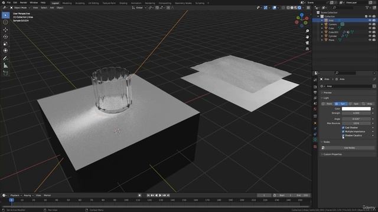Open the timeline Playback dropdown
Image resolution: width=378 pixels, height=212 pixels.
point(16,196)
